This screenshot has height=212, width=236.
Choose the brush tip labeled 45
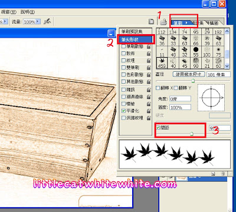185,63
